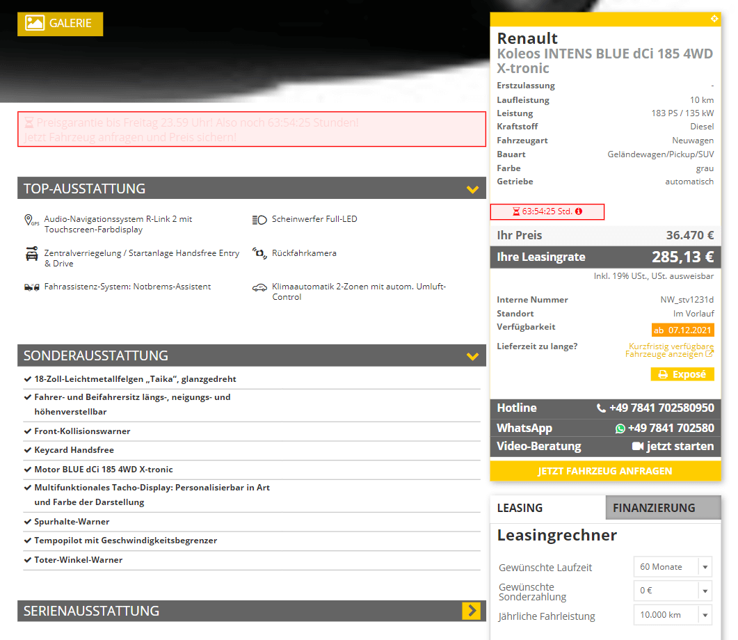Click the Koleos INTENS BLUE dCi 185 title
The image size is (738, 640).
605,61
